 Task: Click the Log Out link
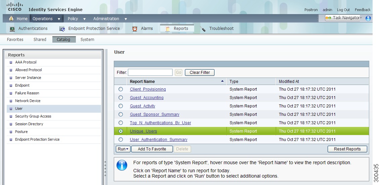pos(343,10)
